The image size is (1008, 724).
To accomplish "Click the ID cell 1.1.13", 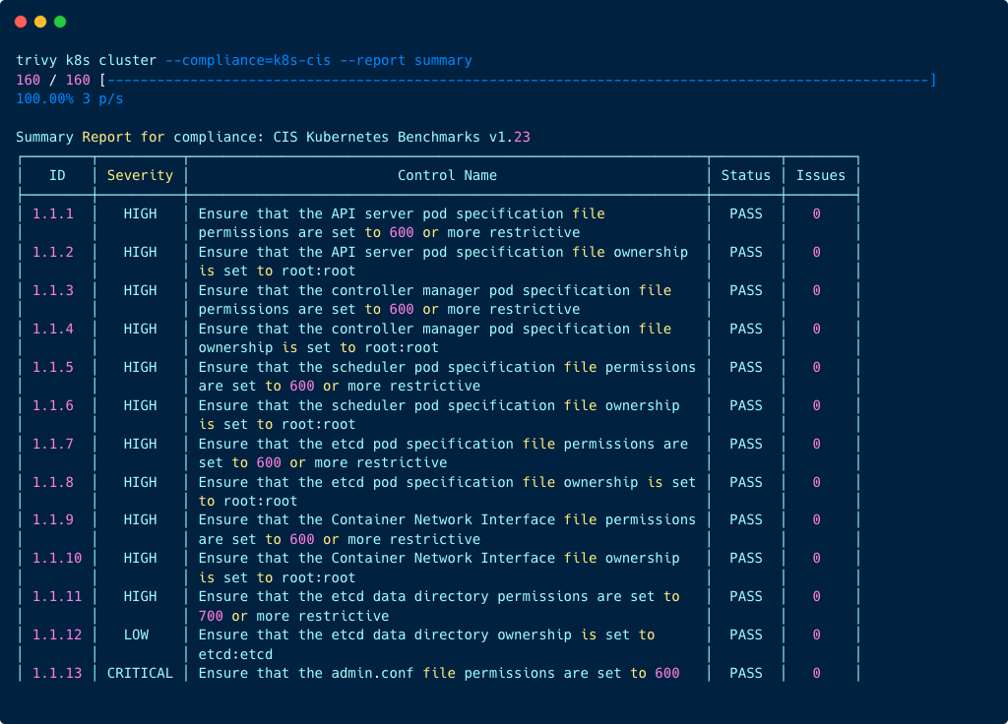I will click(57, 673).
